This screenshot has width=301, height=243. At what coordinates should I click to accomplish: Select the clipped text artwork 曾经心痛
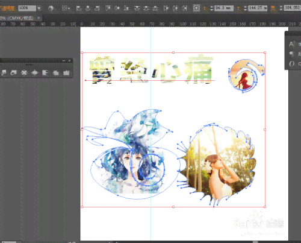tap(151, 69)
